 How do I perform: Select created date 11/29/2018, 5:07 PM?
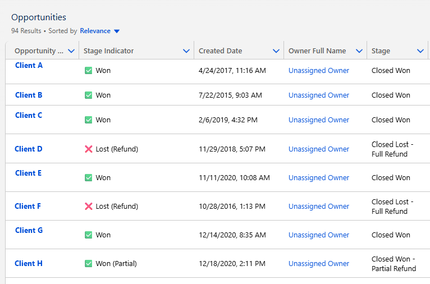(x=232, y=149)
